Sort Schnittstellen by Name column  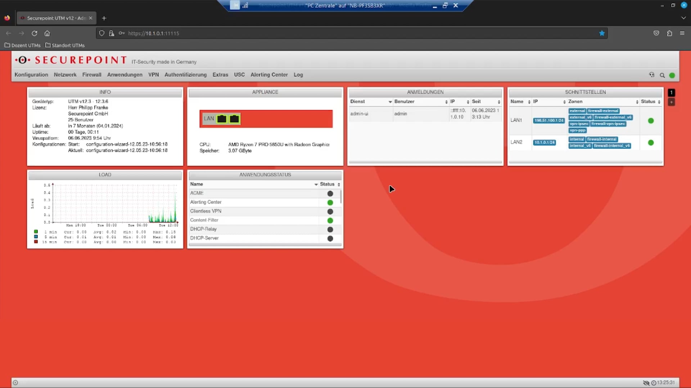tap(520, 102)
